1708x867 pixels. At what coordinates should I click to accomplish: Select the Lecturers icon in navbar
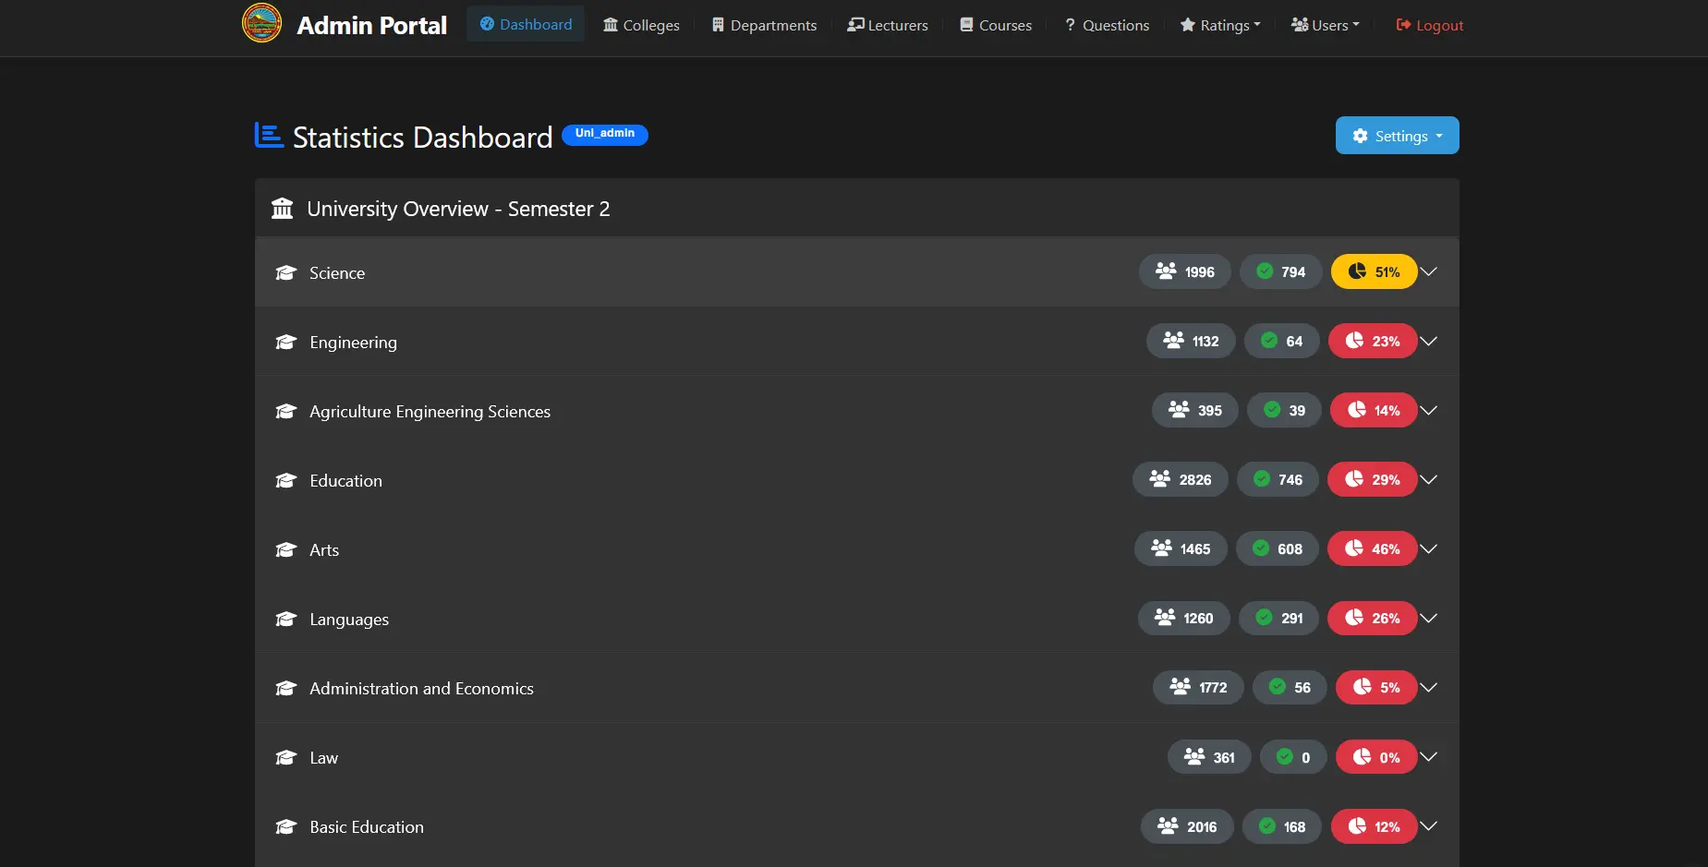(x=854, y=25)
